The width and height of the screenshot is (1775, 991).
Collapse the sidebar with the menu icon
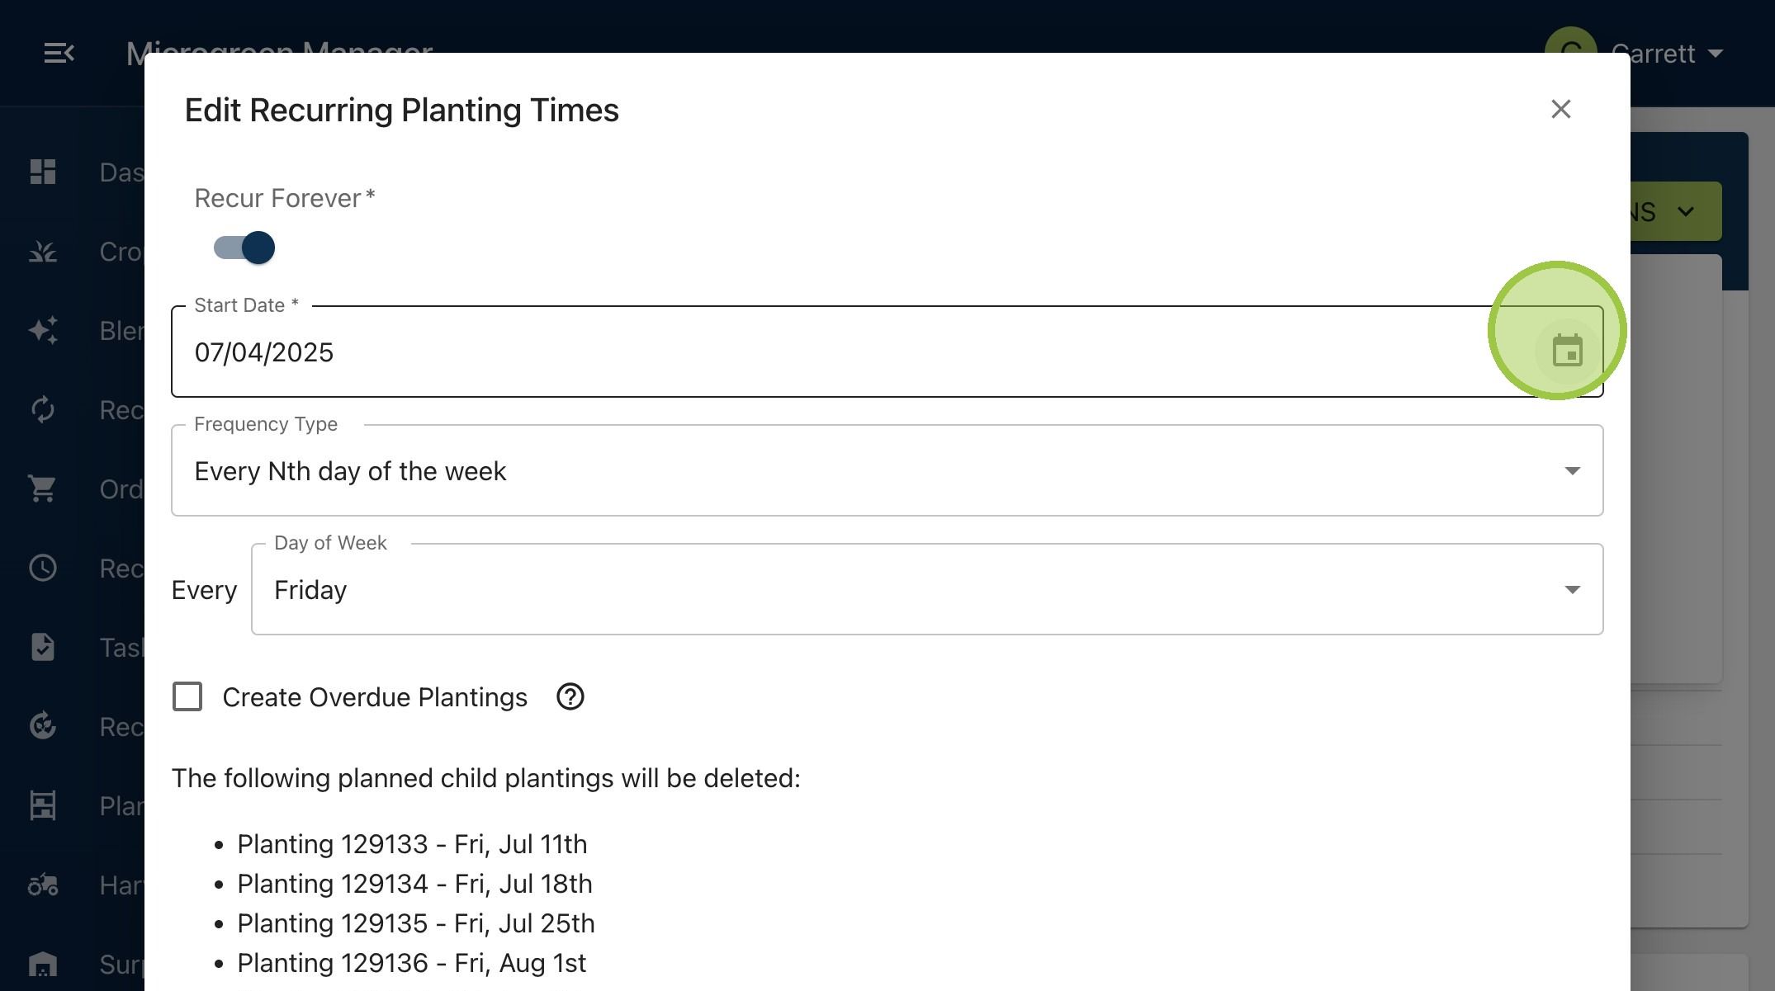59,54
